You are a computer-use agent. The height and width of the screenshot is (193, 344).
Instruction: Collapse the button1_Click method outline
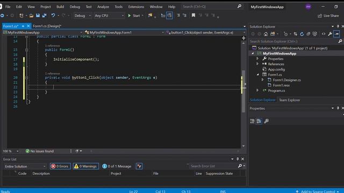point(26,77)
